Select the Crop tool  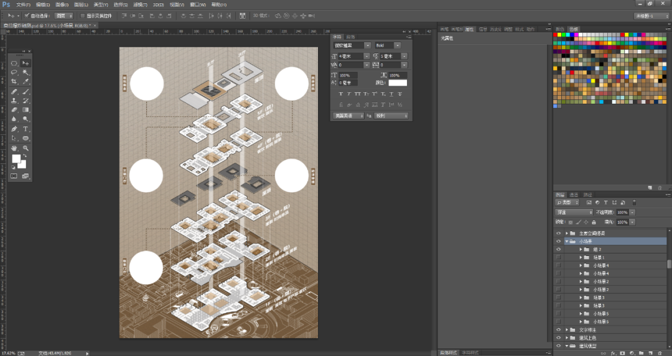click(x=14, y=81)
